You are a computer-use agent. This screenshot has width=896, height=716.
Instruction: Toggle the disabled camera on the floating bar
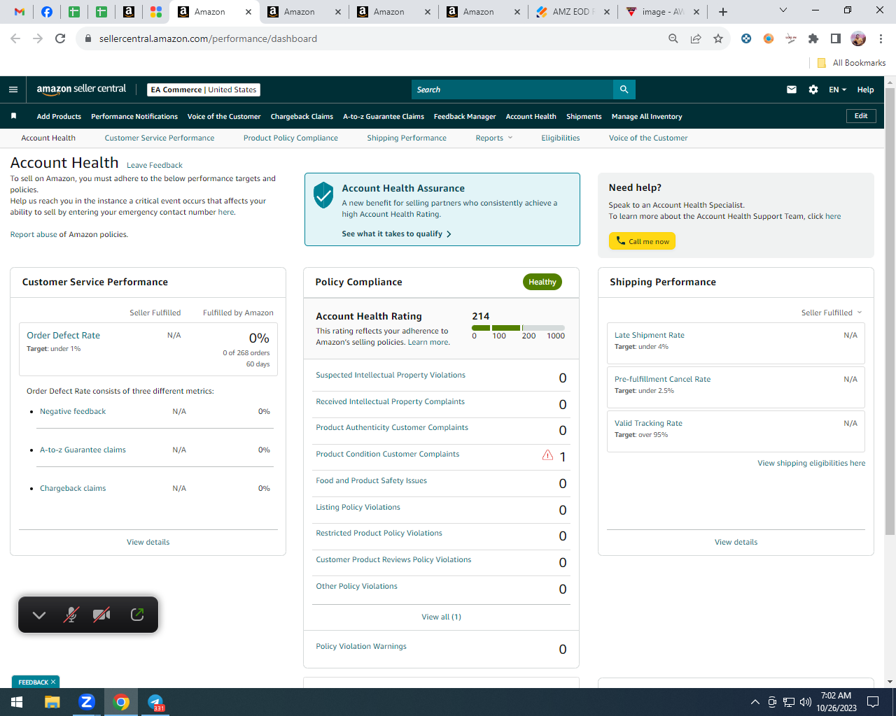[101, 615]
